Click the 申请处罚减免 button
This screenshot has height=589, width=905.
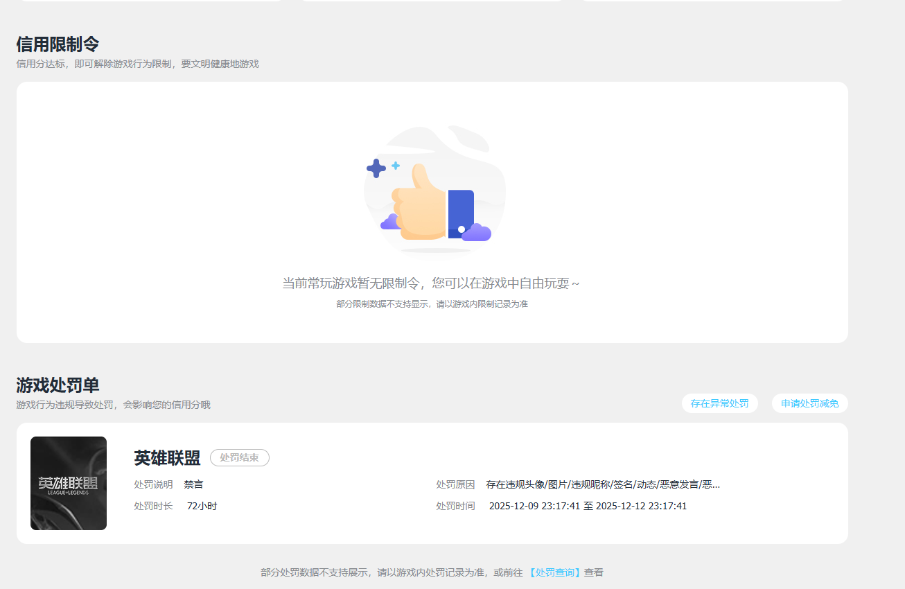(809, 403)
